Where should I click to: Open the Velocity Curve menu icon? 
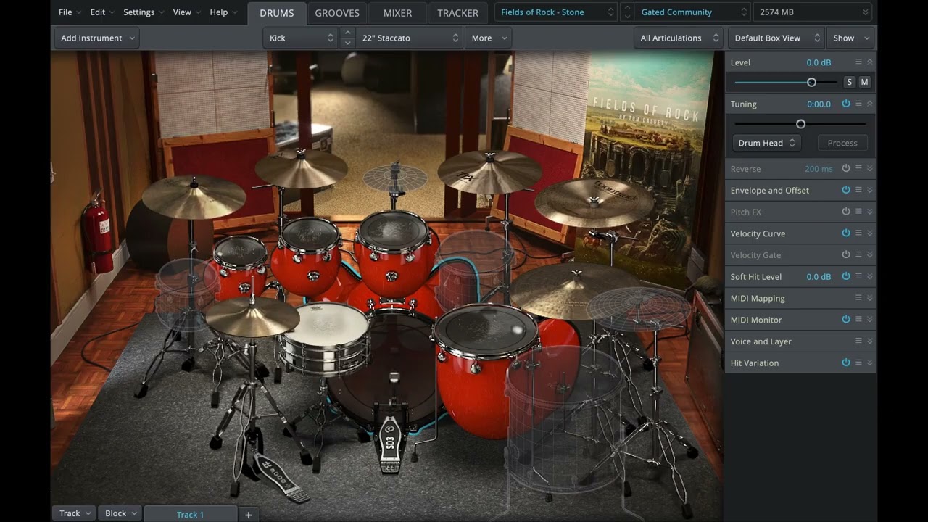tap(858, 233)
